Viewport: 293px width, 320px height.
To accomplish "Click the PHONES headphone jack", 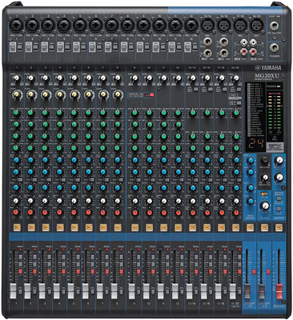I will (x=274, y=48).
